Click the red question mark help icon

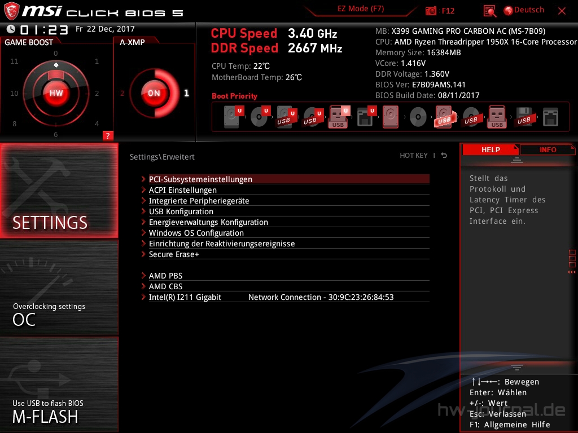coord(108,135)
